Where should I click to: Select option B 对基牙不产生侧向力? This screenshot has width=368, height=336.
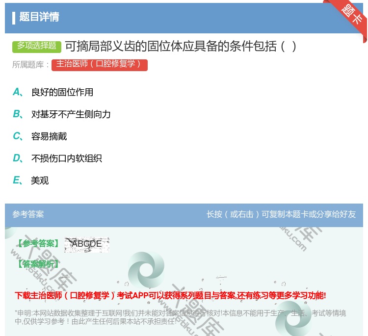point(62,114)
